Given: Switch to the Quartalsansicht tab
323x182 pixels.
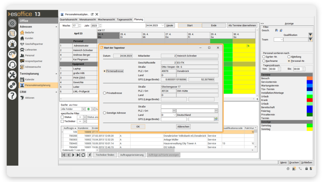Looking at the screenshot, I should (68, 19).
